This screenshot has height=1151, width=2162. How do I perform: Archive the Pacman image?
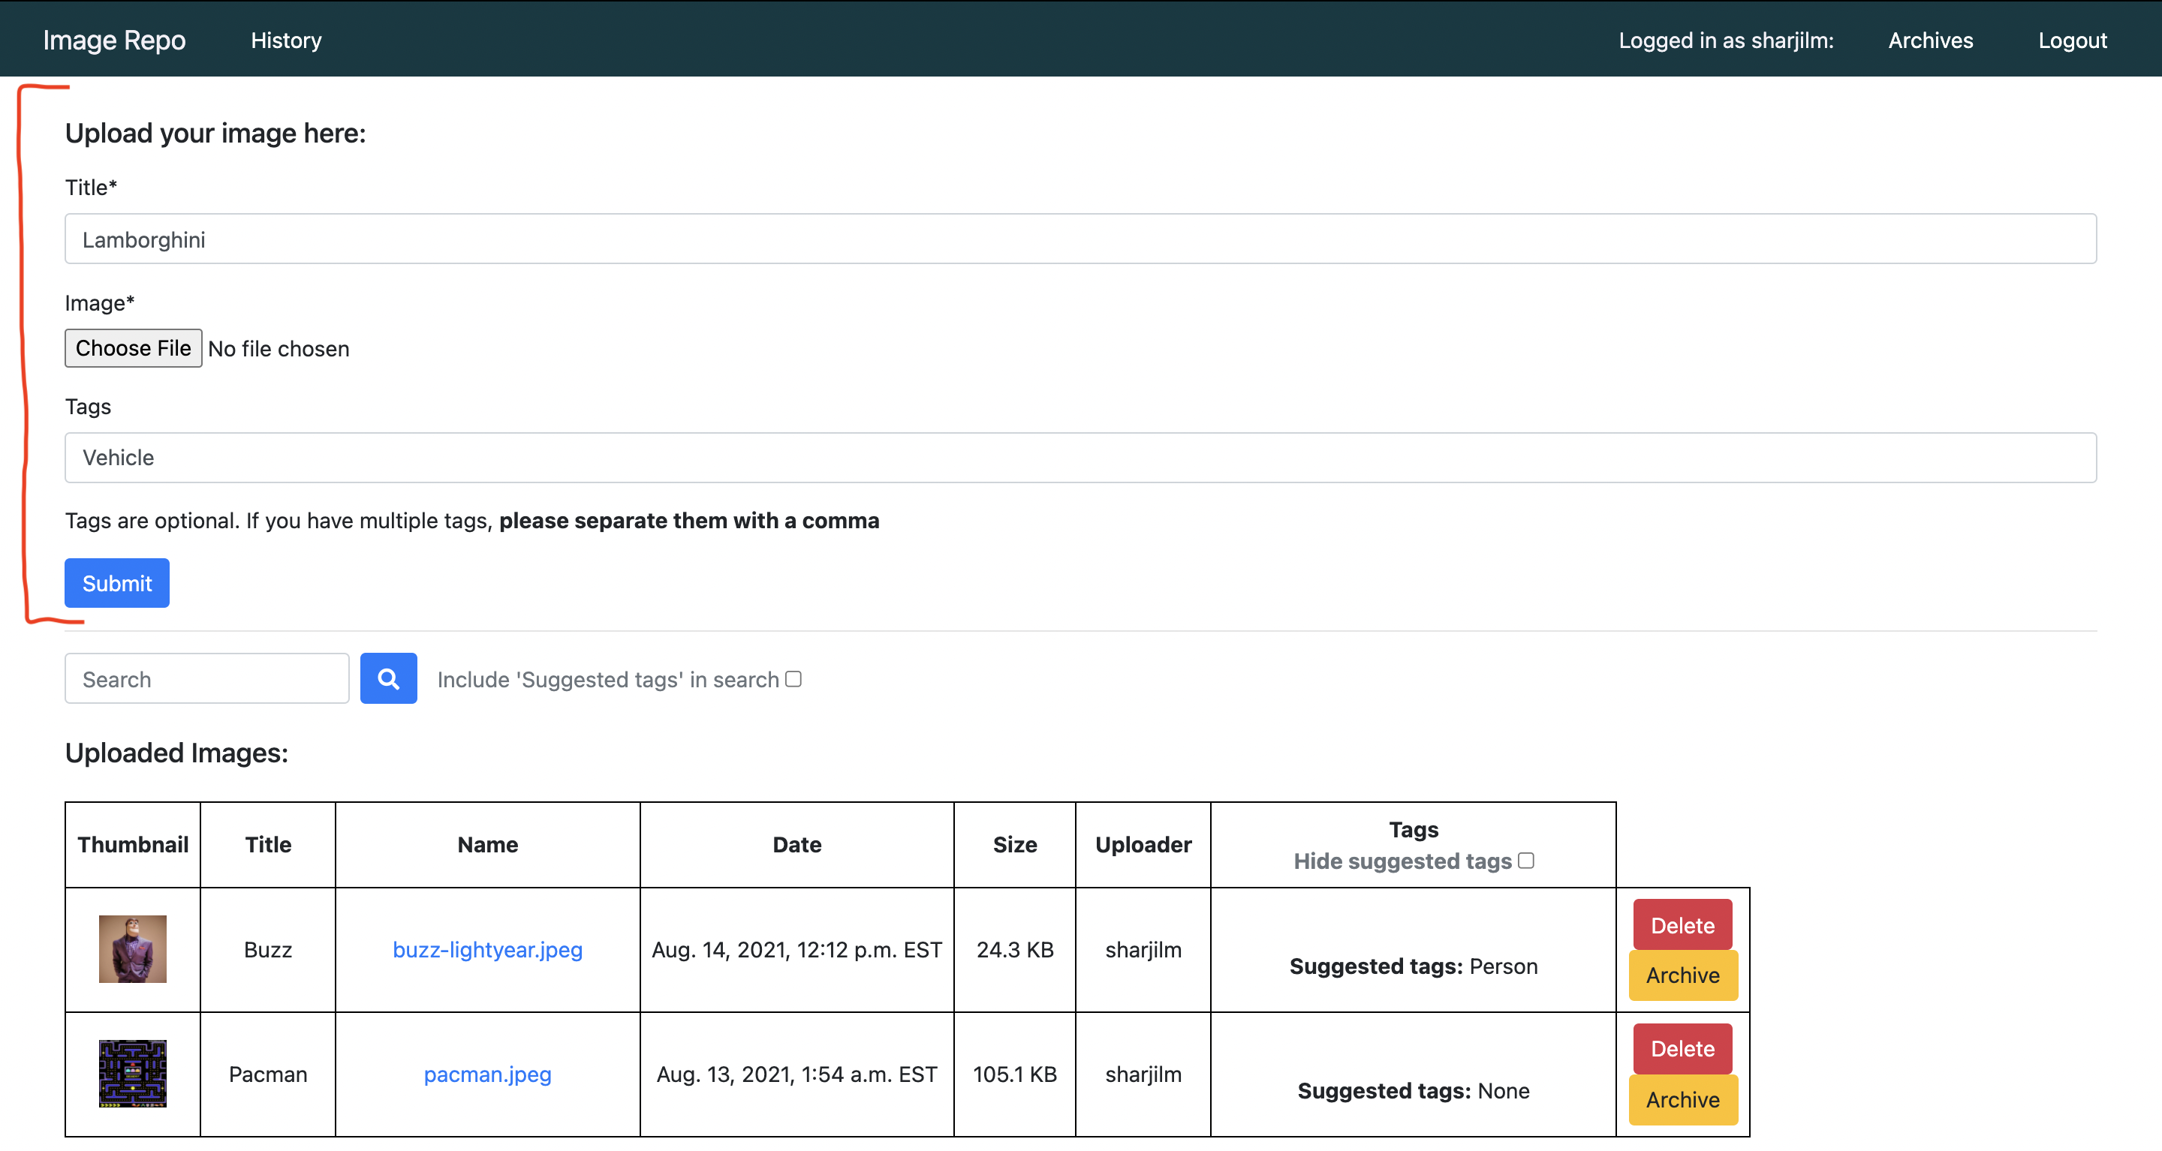coord(1682,1099)
